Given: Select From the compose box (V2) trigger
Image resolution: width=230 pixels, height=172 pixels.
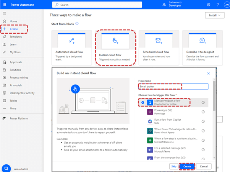Looking at the screenshot, I should 170,157.
